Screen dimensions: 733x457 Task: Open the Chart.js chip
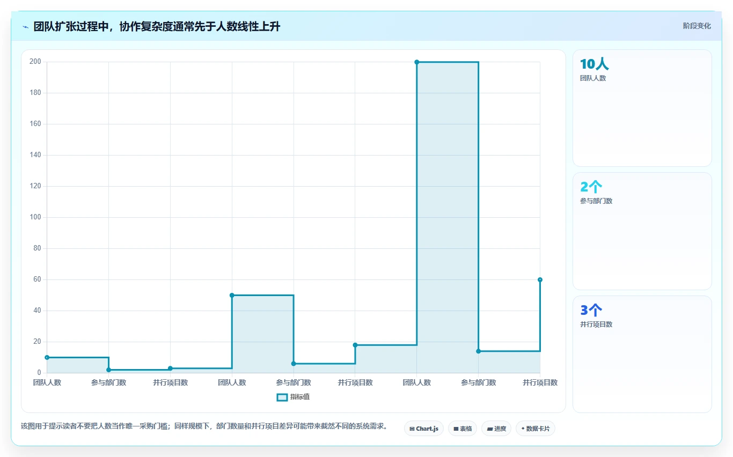pos(423,429)
